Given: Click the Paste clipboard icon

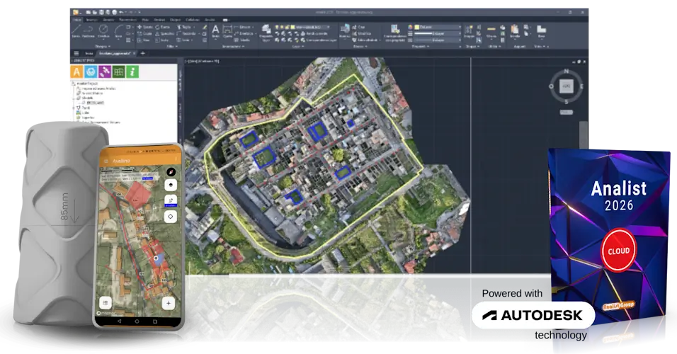Looking at the screenshot, I should click(x=515, y=30).
